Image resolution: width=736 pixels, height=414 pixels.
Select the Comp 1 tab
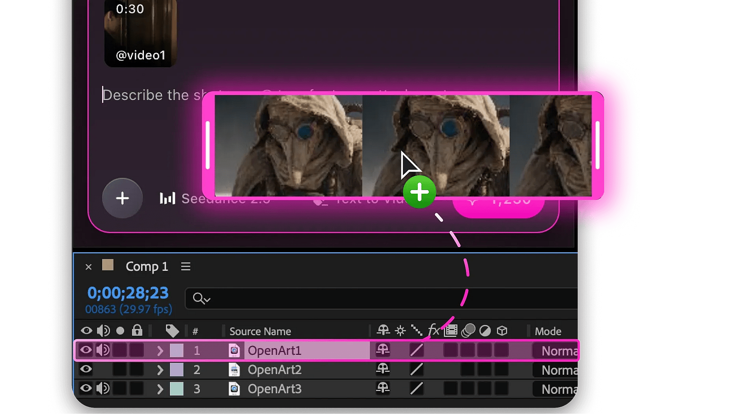tap(147, 266)
